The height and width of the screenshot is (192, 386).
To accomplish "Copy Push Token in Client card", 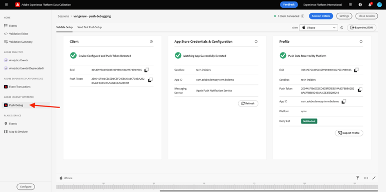I will tap(151, 79).
